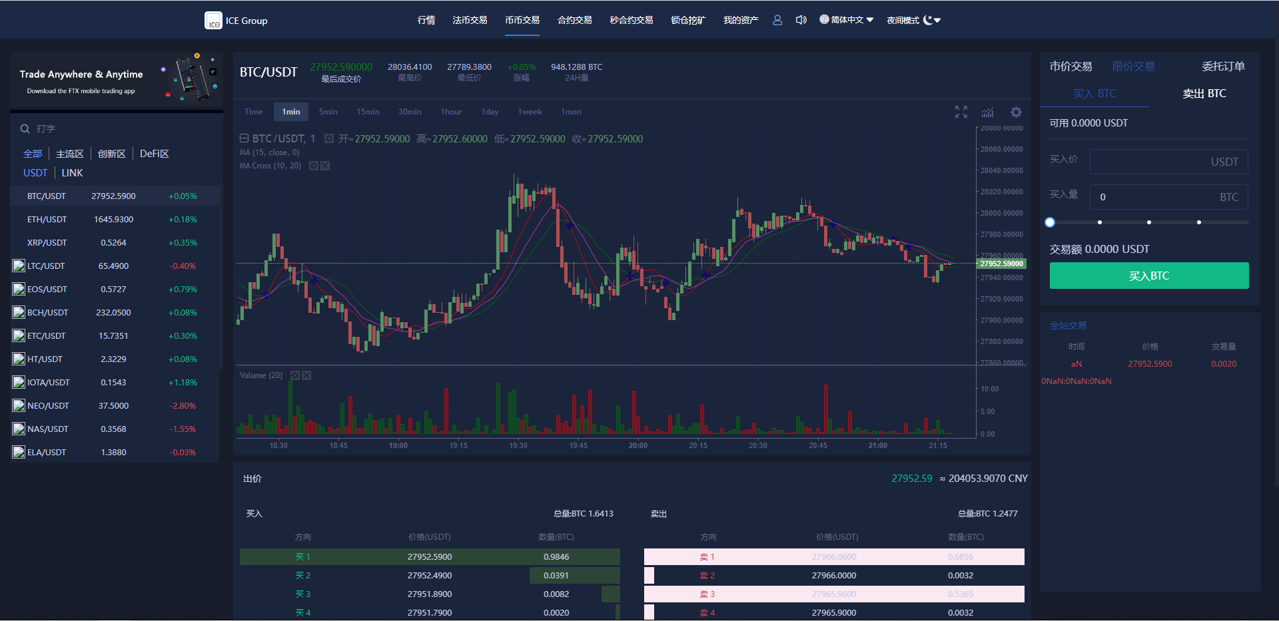Open the 夜间模式 theme dropdown
1279x621 pixels.
click(913, 20)
